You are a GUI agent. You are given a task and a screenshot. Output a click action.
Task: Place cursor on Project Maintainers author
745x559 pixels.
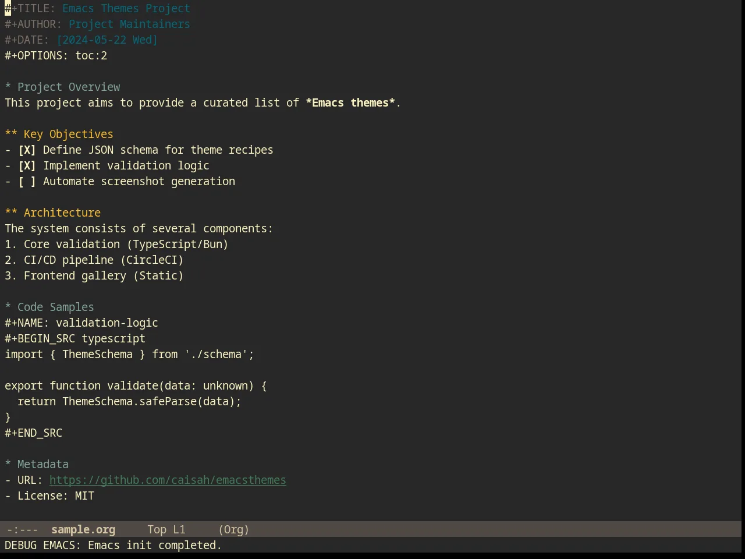click(x=129, y=24)
